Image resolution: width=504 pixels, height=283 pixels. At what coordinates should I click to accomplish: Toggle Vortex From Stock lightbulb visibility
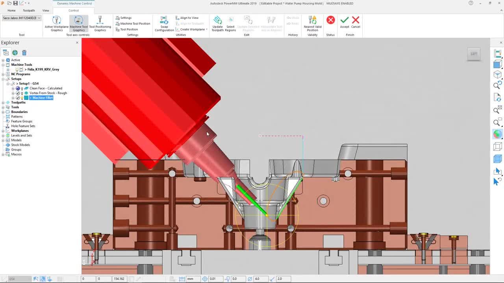point(22,93)
